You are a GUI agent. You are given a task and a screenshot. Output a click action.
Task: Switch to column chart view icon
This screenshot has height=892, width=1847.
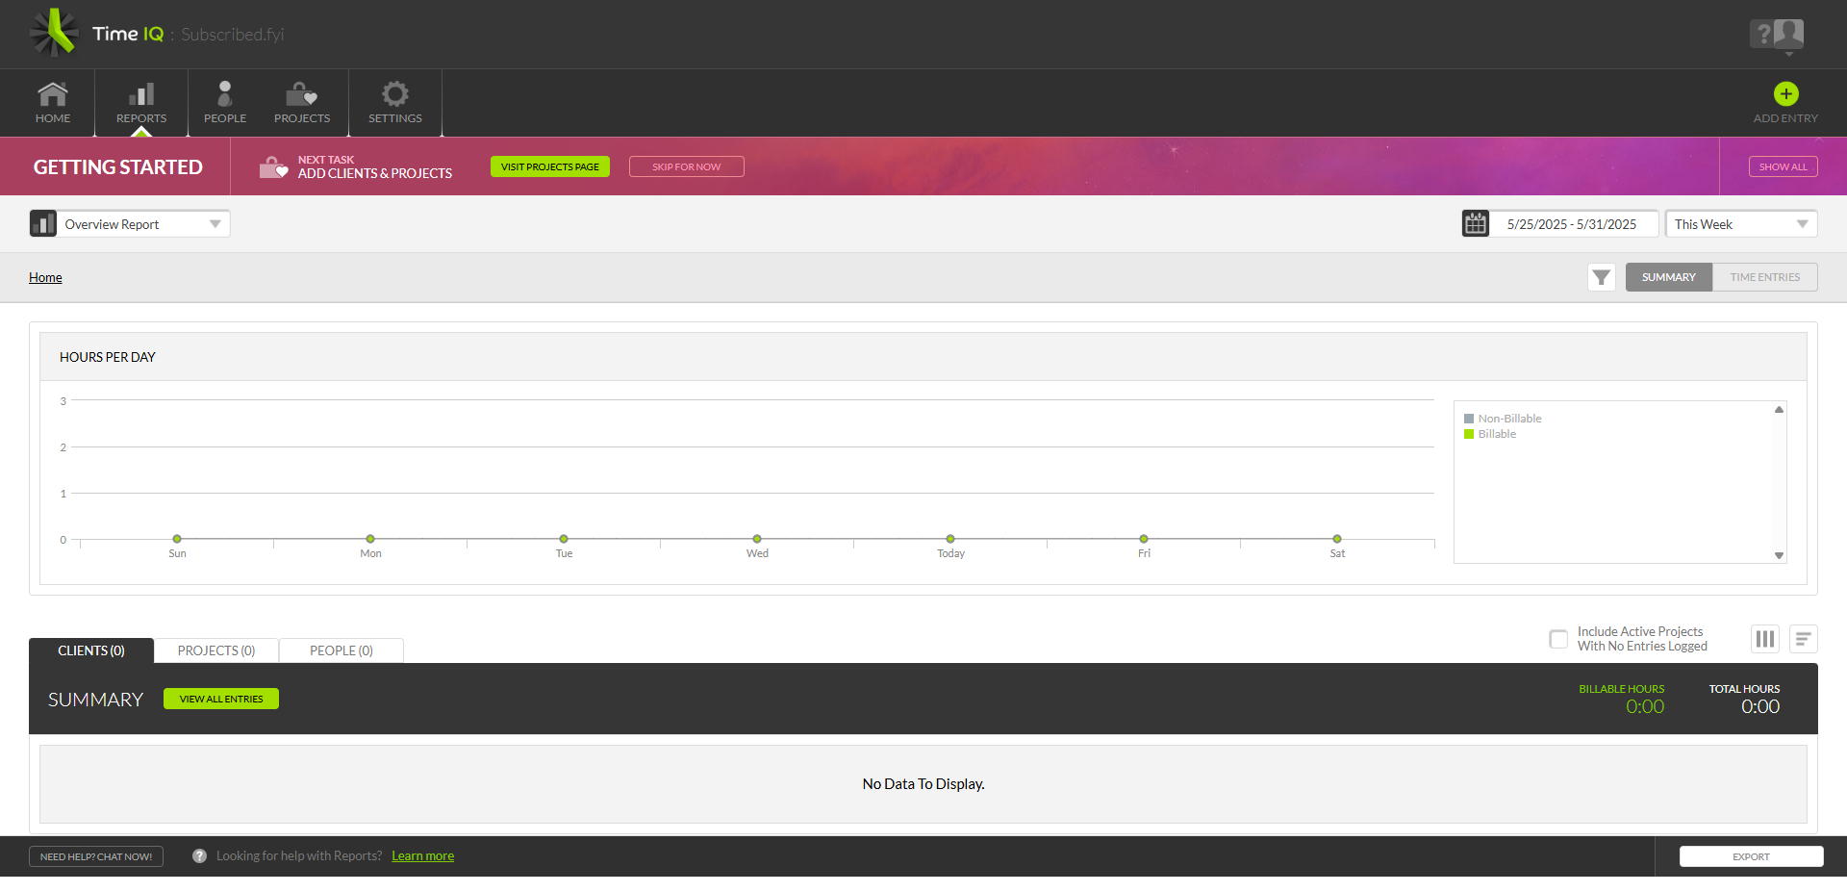[1764, 639]
